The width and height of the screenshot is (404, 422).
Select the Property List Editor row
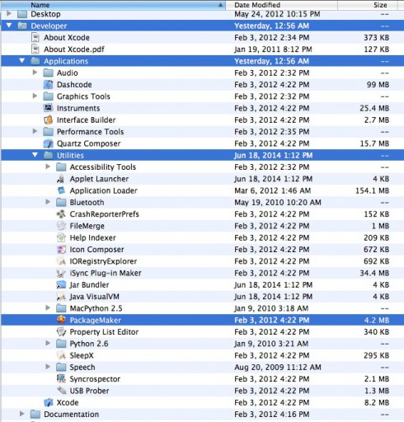coord(203,331)
